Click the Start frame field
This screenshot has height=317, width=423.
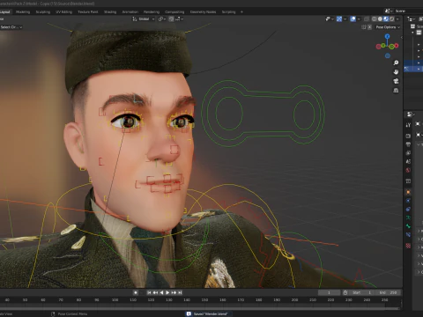[363, 292]
